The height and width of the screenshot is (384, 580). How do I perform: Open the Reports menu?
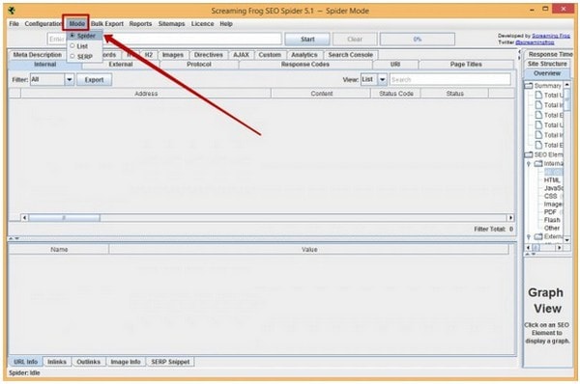point(140,23)
